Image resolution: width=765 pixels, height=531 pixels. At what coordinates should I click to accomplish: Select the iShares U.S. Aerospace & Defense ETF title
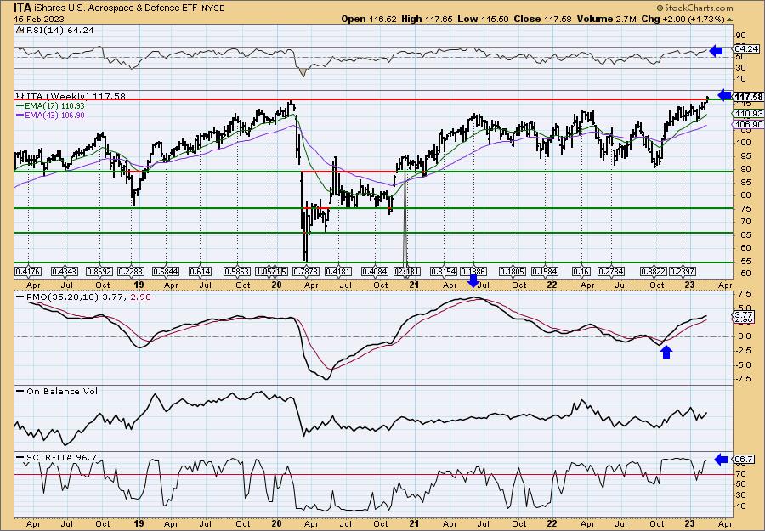[116, 8]
